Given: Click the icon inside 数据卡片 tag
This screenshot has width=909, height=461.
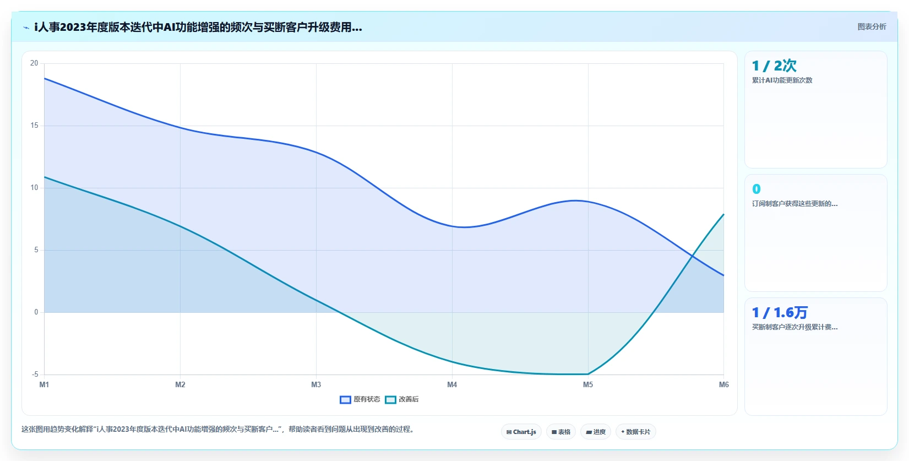Looking at the screenshot, I should coord(623,432).
